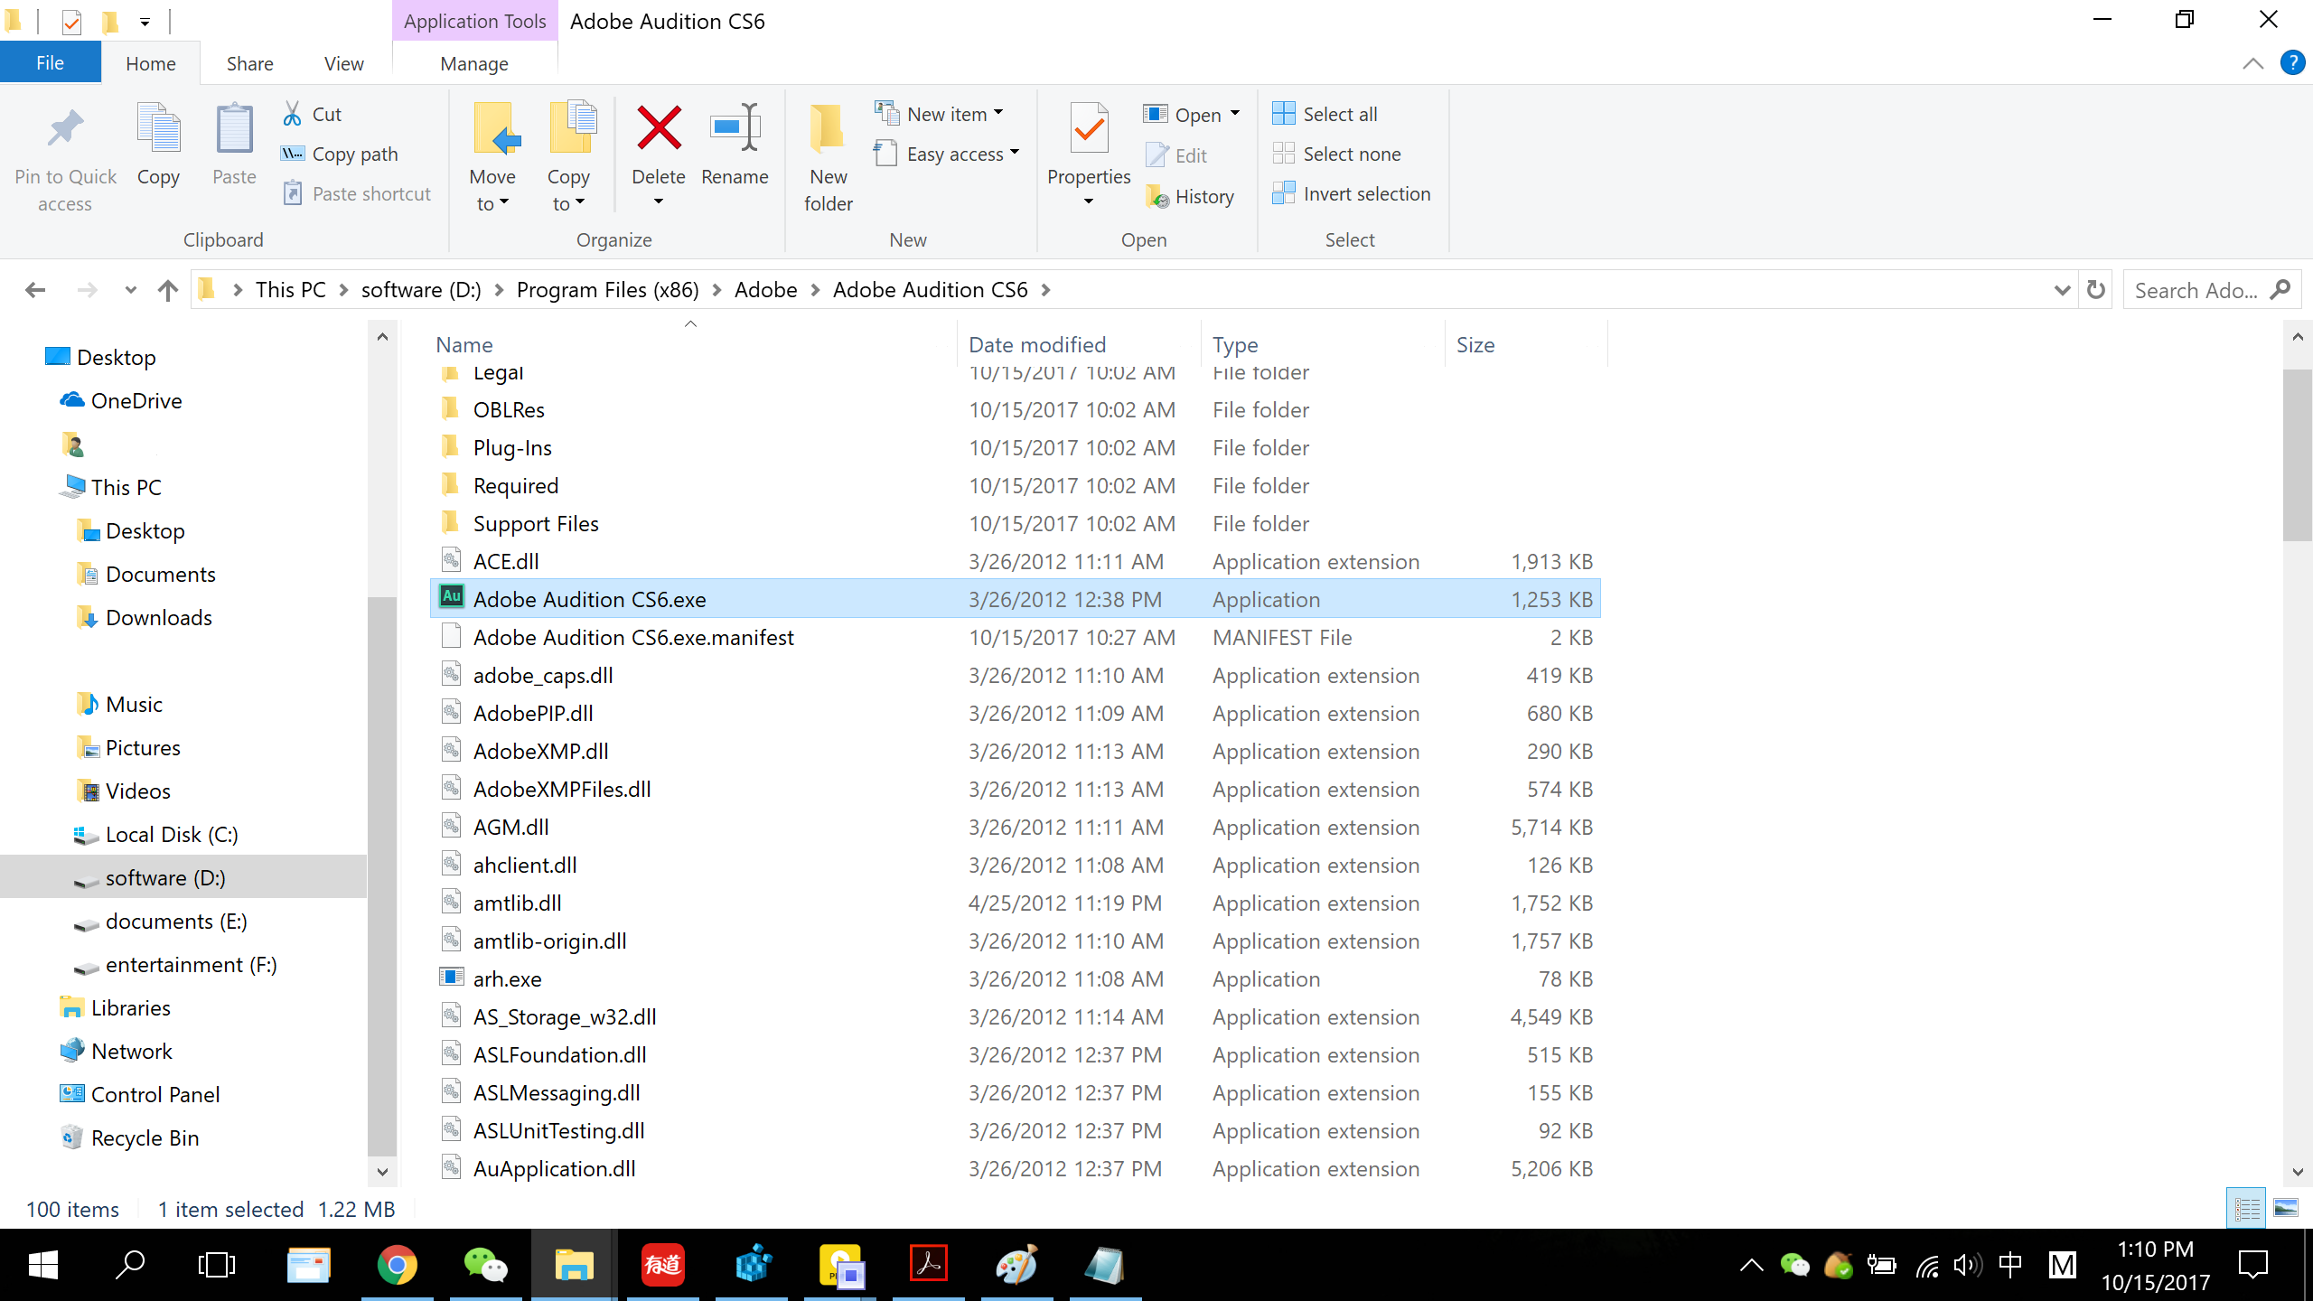Select the Adobe Audition CS6.exe file
Image resolution: width=2313 pixels, height=1301 pixels.
tap(1015, 599)
